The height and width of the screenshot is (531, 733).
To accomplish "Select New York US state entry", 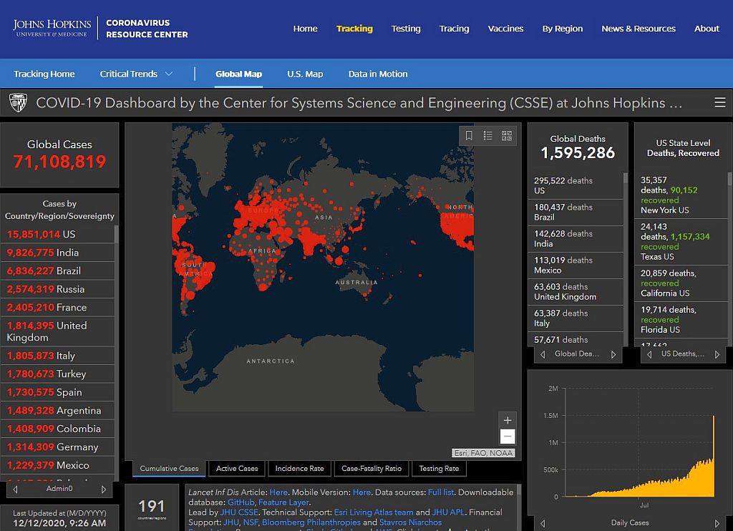I will point(681,195).
